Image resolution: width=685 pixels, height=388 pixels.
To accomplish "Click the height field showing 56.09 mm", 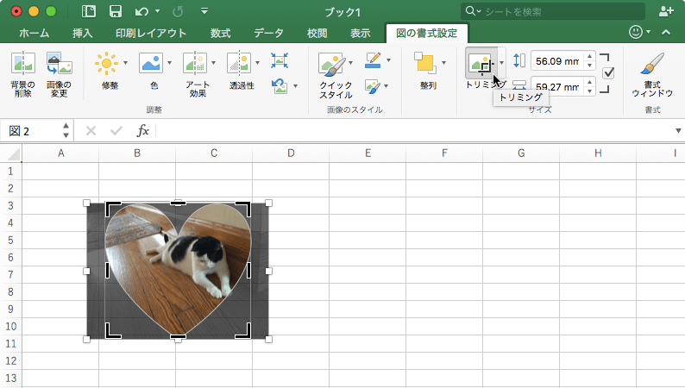I will pos(557,60).
